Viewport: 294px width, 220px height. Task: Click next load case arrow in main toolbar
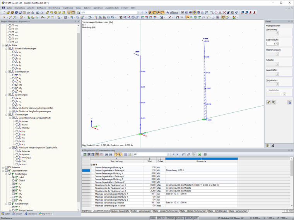(x=146, y=12)
